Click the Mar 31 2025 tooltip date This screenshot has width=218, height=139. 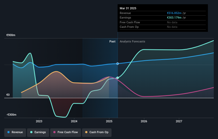click(x=128, y=8)
